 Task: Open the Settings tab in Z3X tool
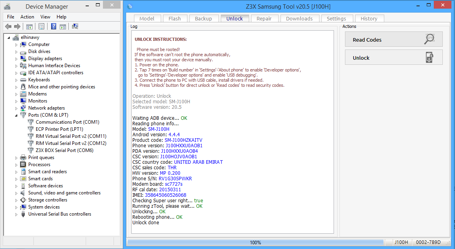coord(337,18)
